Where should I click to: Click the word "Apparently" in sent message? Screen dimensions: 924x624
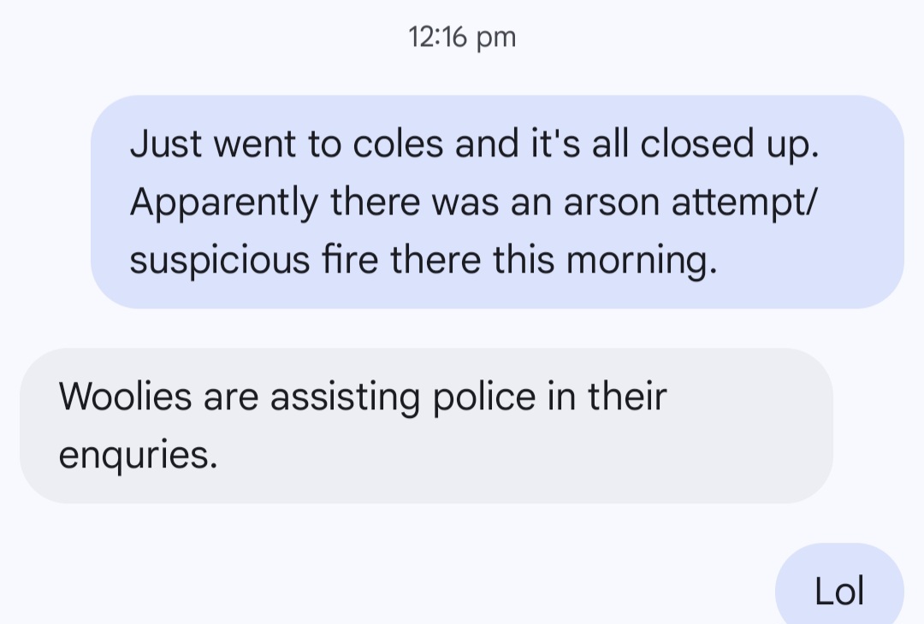(224, 203)
